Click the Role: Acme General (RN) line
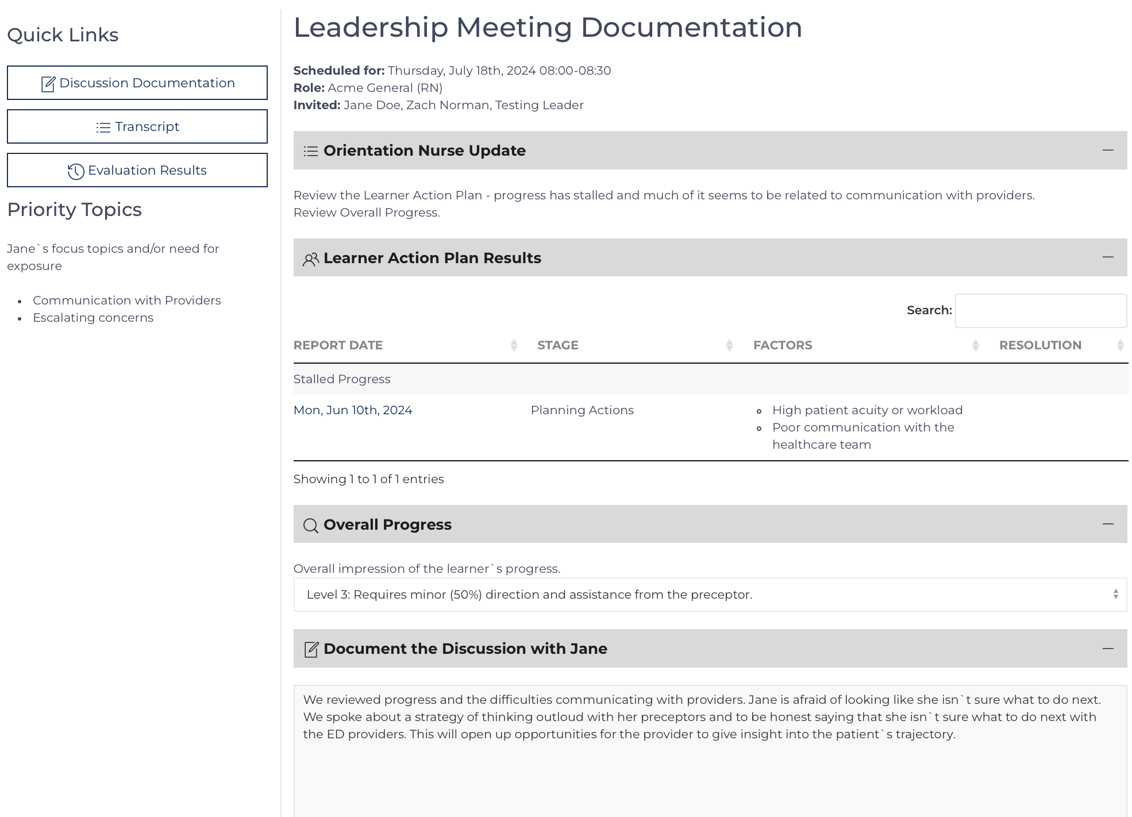1132x817 pixels. [368, 88]
